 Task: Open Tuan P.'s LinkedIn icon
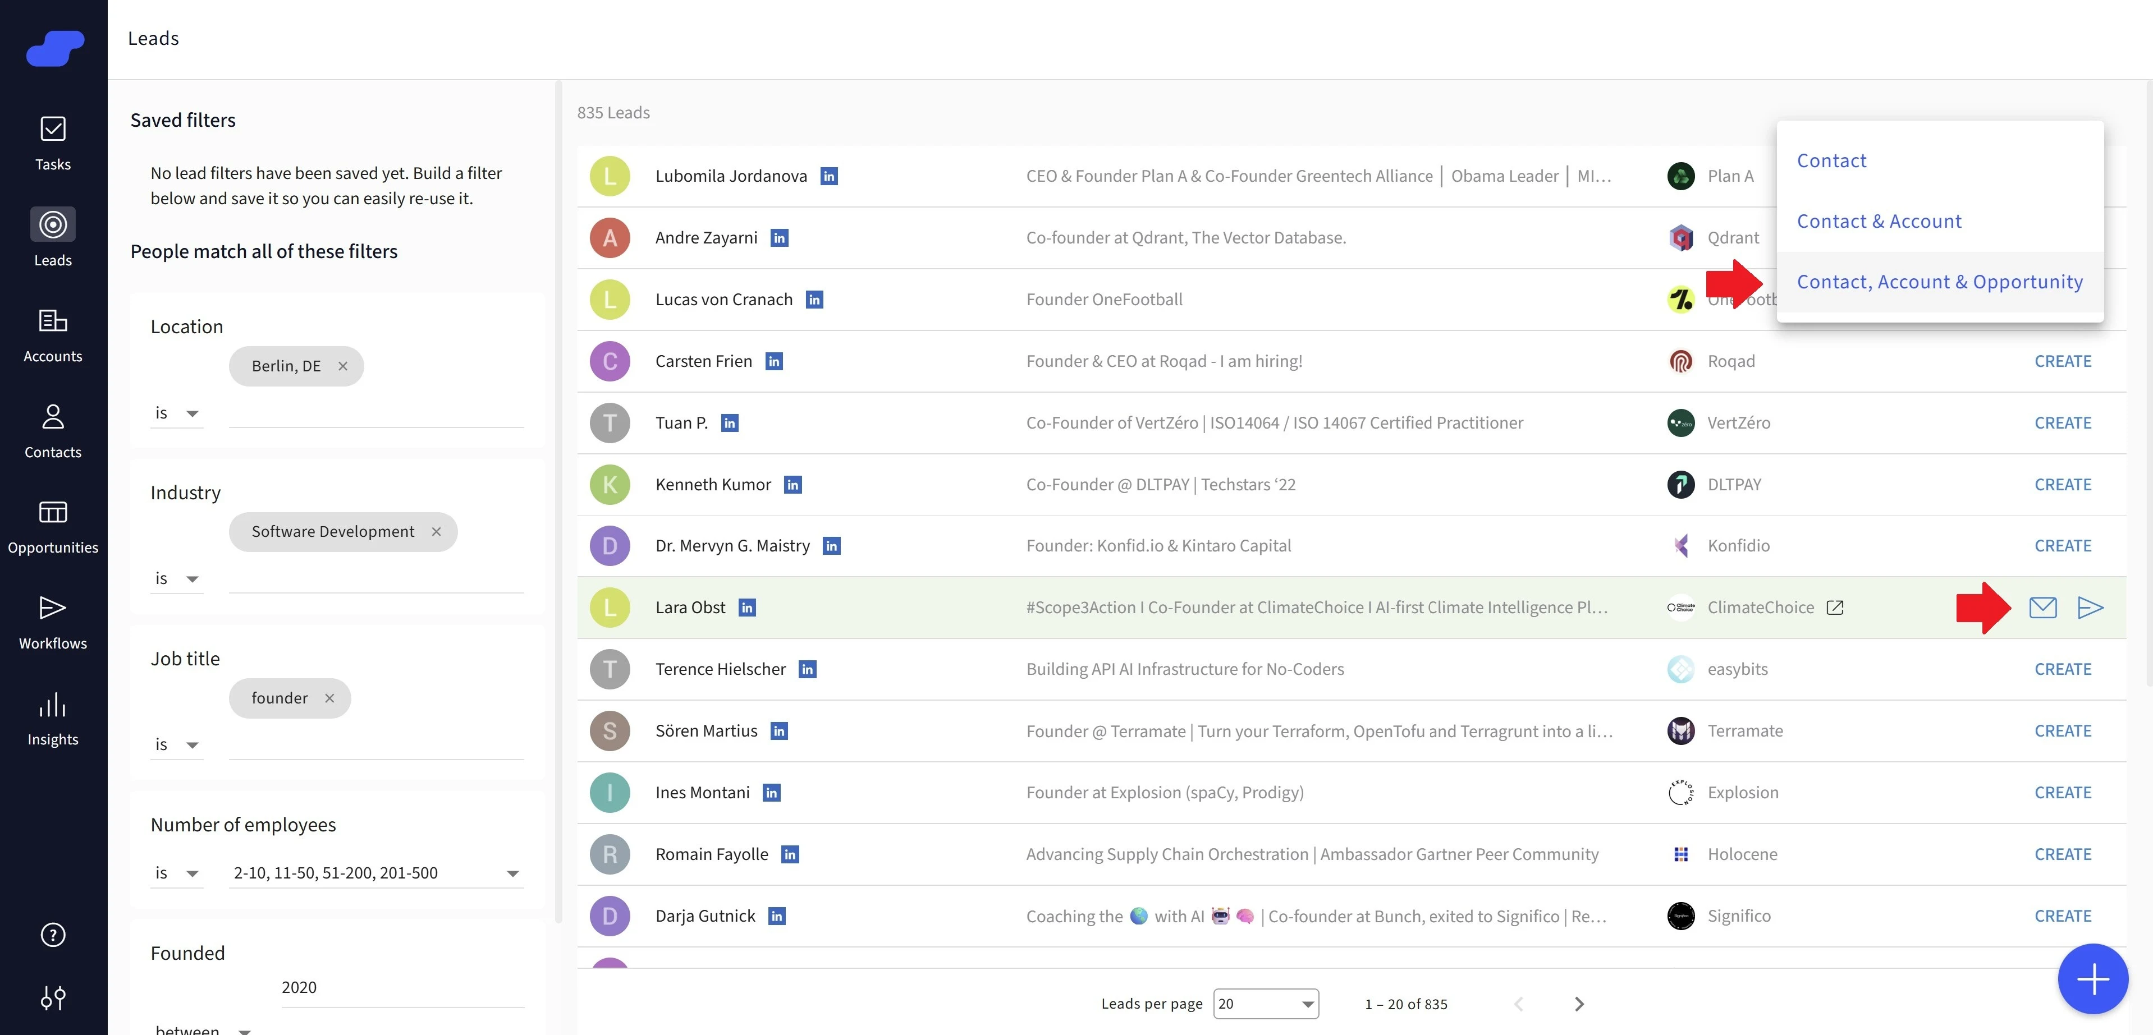click(x=730, y=424)
